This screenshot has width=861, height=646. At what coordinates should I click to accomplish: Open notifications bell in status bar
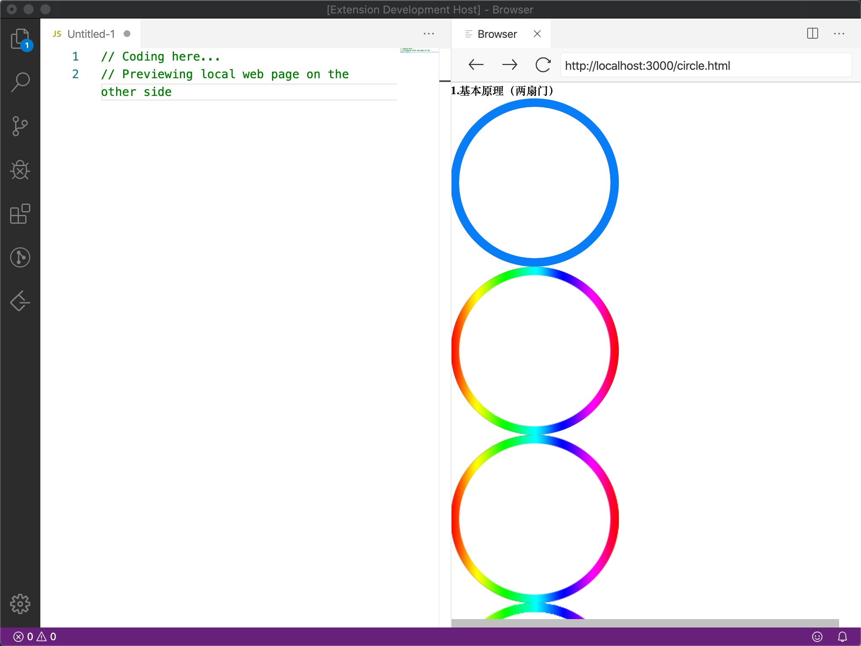click(x=842, y=637)
